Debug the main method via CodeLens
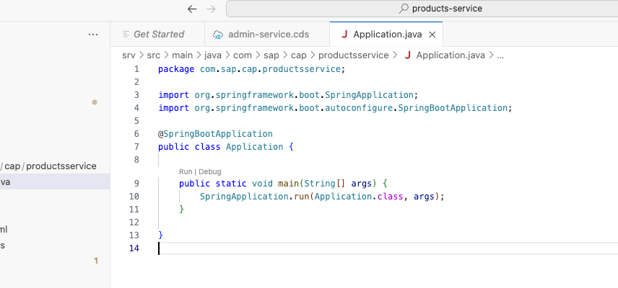Image resolution: width=618 pixels, height=288 pixels. (210, 171)
